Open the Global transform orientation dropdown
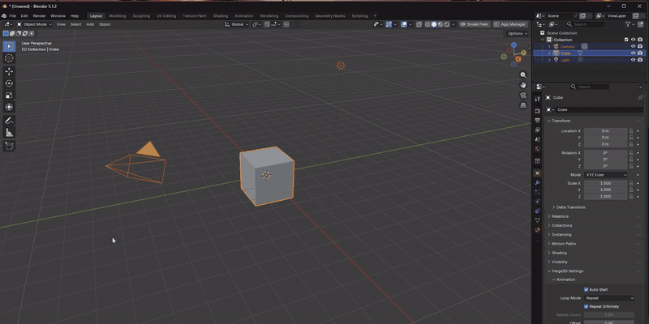 click(237, 24)
